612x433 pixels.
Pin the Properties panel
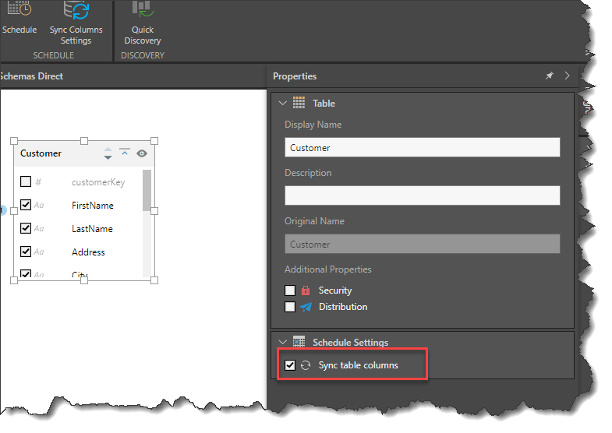549,76
